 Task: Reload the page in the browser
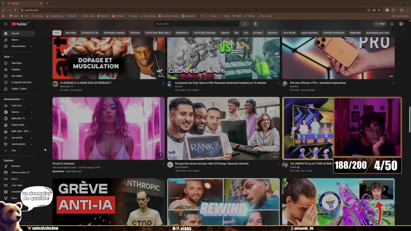point(15,10)
